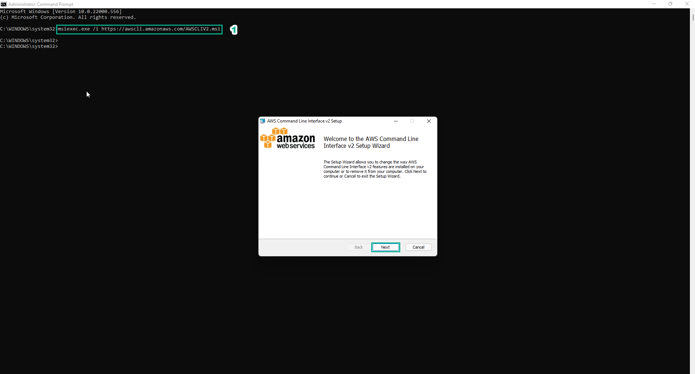The image size is (695, 374).
Task: Click the maximize icon on the setup dialog
Action: coord(412,121)
